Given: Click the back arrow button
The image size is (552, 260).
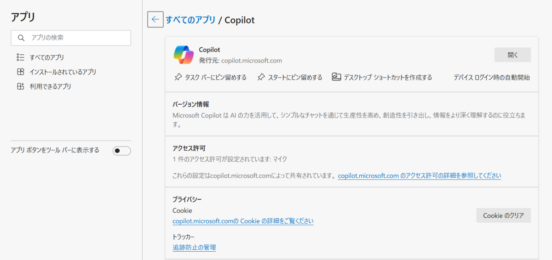Looking at the screenshot, I should click(x=155, y=19).
